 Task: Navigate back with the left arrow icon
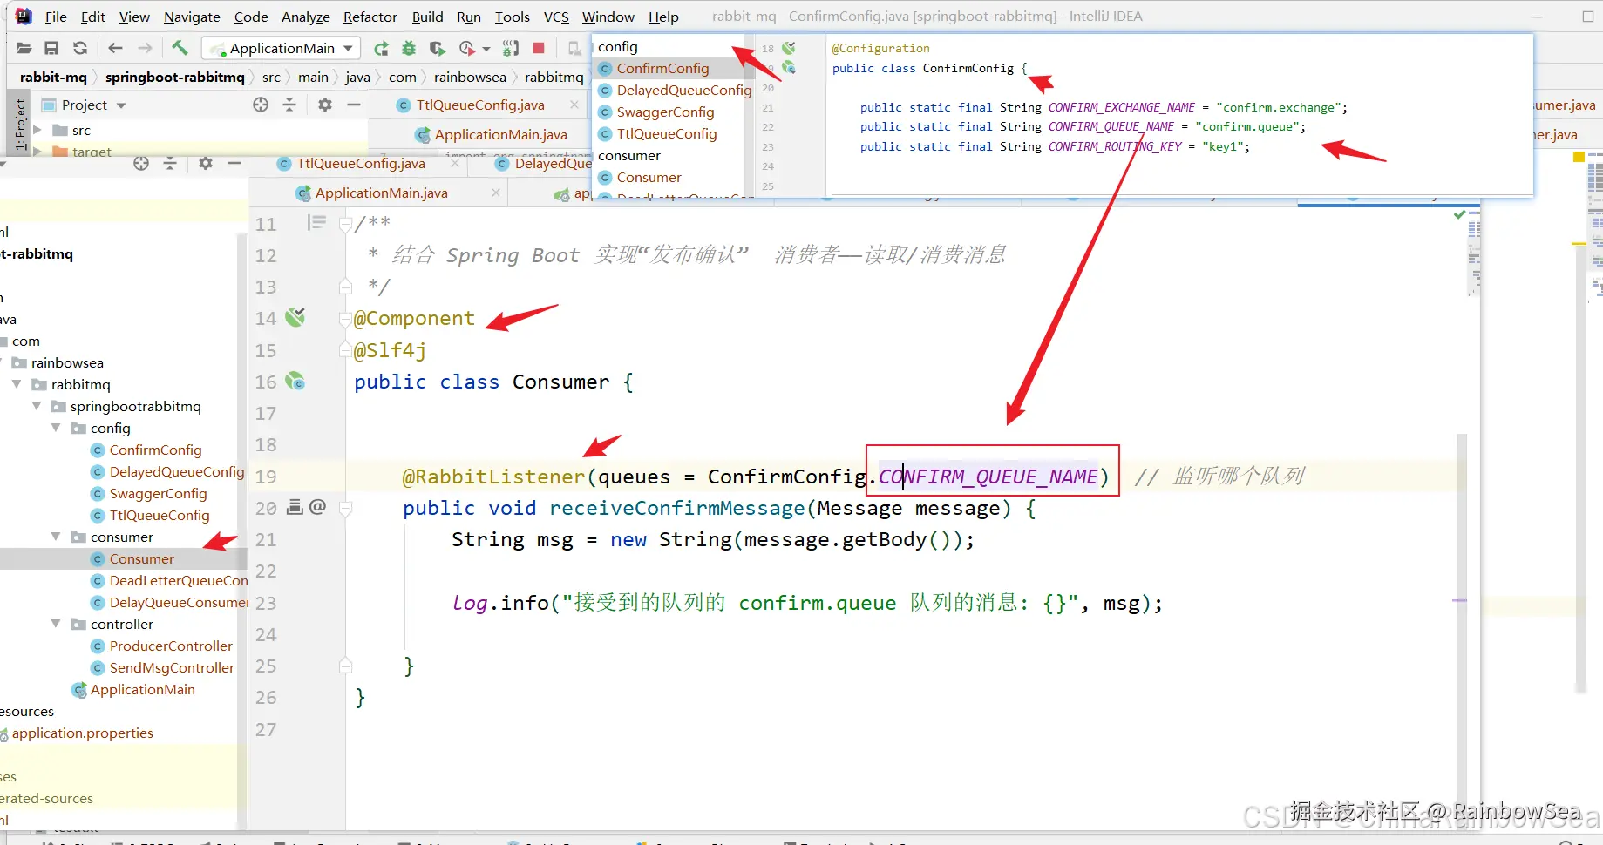[x=115, y=48]
